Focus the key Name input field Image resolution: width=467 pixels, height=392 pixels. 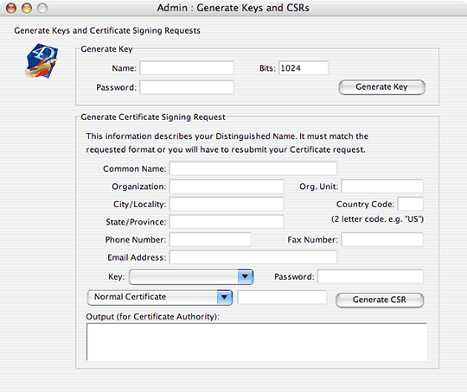tap(187, 68)
